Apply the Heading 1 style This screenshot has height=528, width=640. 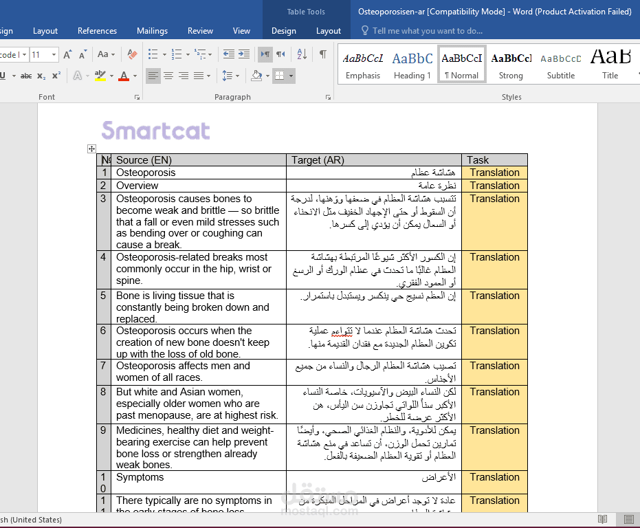point(412,64)
